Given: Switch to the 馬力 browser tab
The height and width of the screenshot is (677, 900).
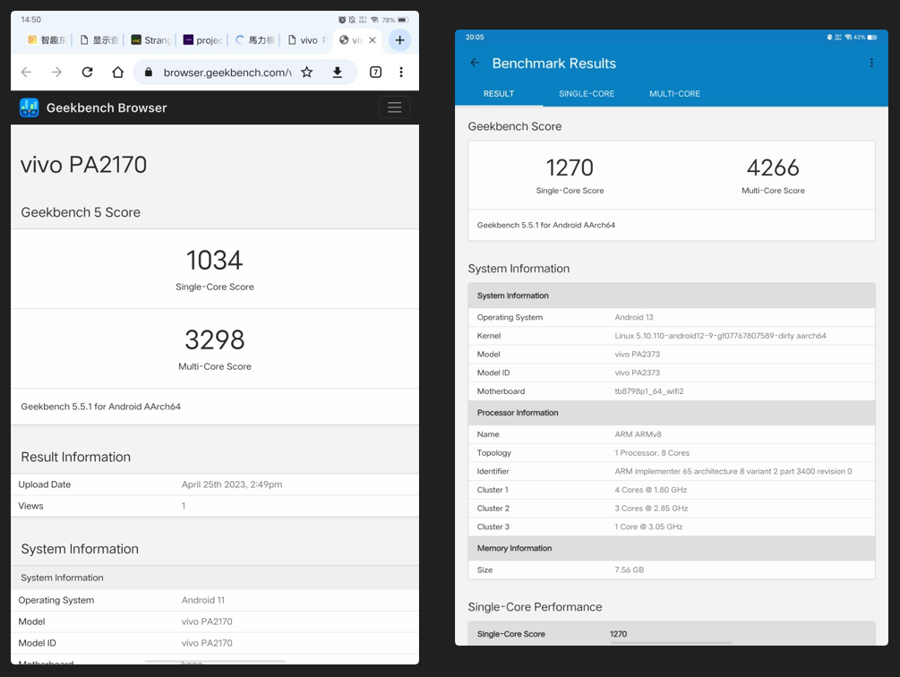Looking at the screenshot, I should (255, 40).
